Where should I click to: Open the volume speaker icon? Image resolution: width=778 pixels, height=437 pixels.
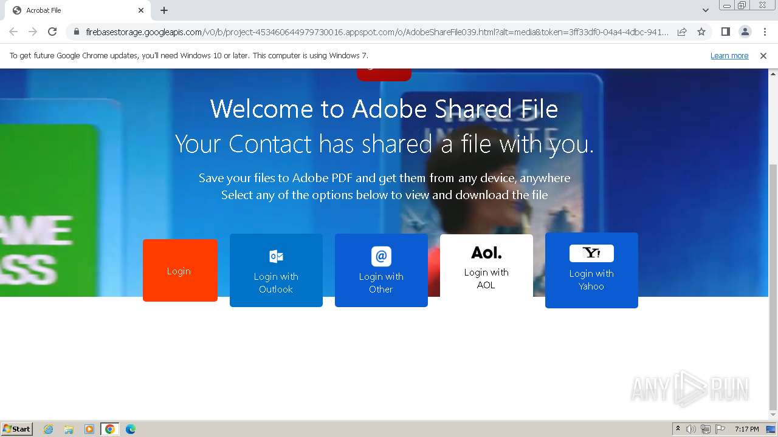tap(691, 429)
